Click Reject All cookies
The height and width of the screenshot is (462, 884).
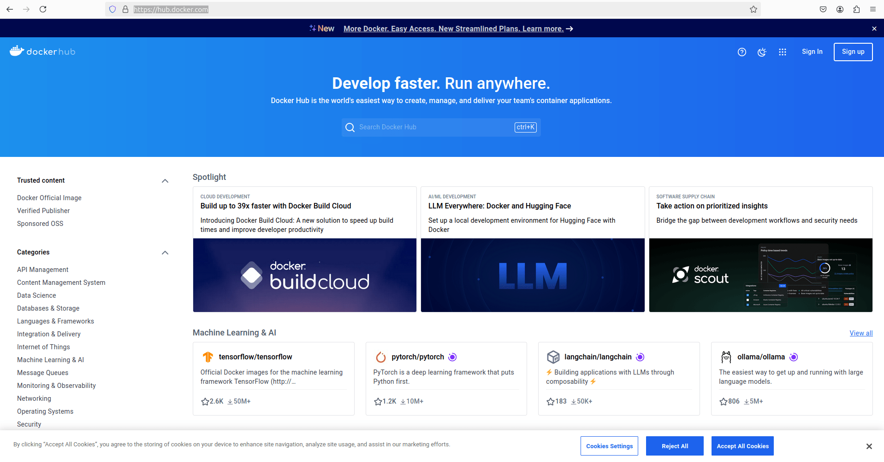point(675,446)
